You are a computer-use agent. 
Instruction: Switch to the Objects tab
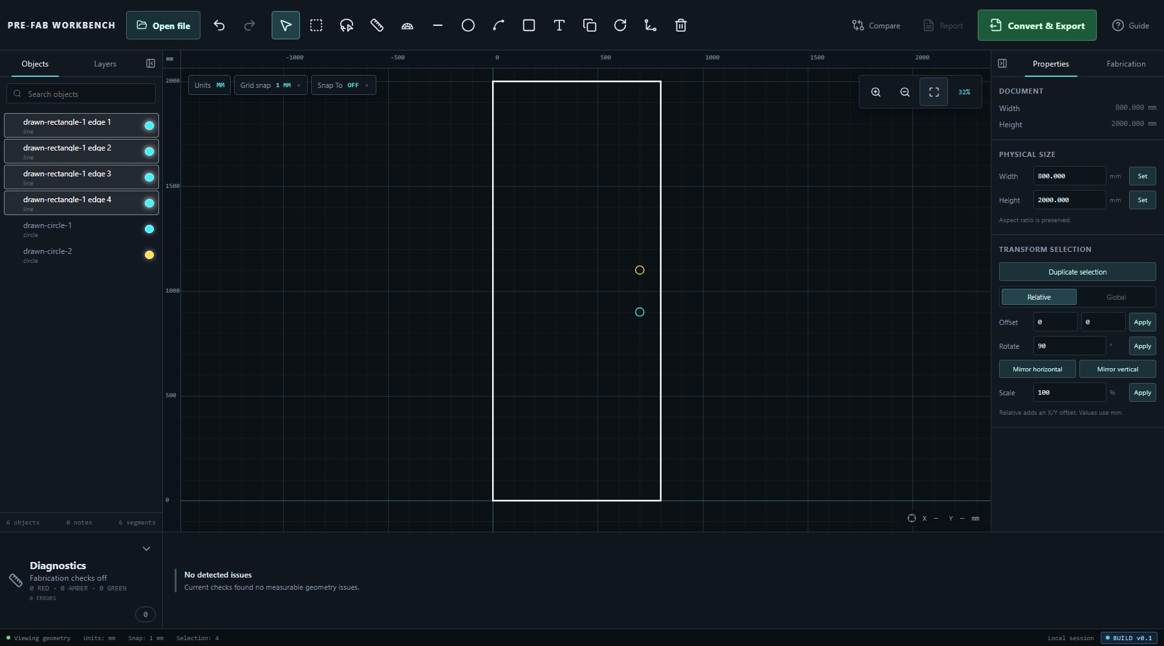(x=35, y=64)
